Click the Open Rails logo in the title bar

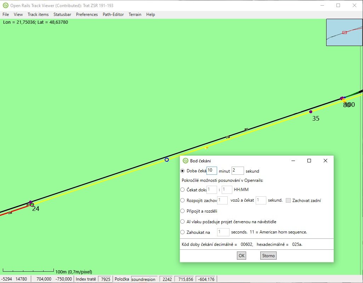pos(5,5)
